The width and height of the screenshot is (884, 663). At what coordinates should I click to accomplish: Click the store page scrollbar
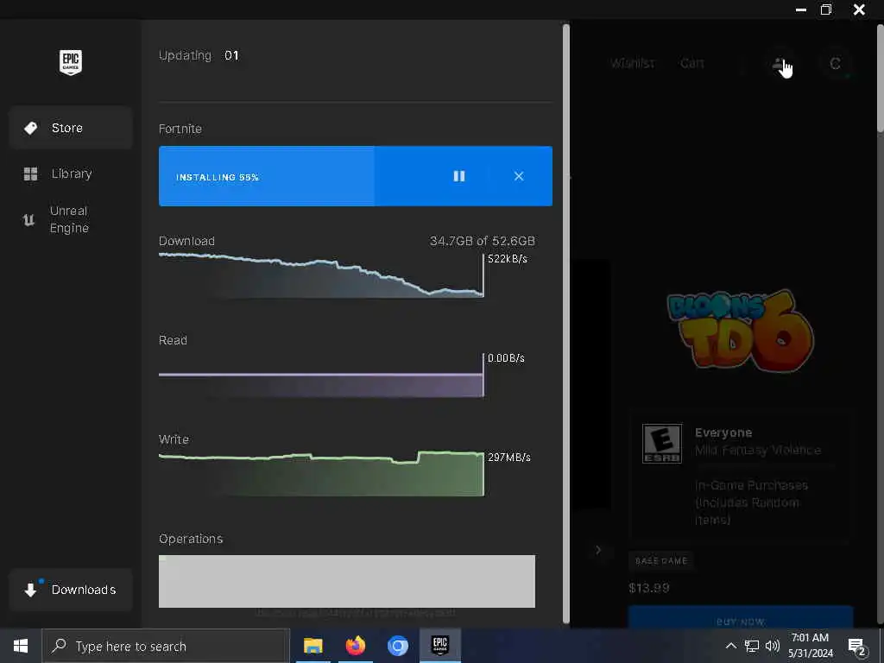880,78
